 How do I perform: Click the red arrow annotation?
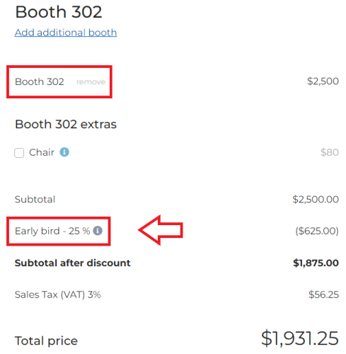[161, 230]
